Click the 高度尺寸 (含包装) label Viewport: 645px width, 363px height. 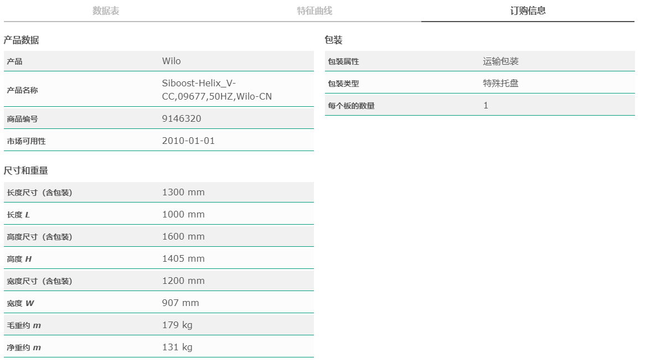pos(39,237)
